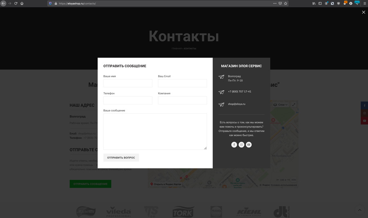The height and width of the screenshot is (218, 368).
Task: Click paper plane icon beside Волгоград
Action: (221, 77)
